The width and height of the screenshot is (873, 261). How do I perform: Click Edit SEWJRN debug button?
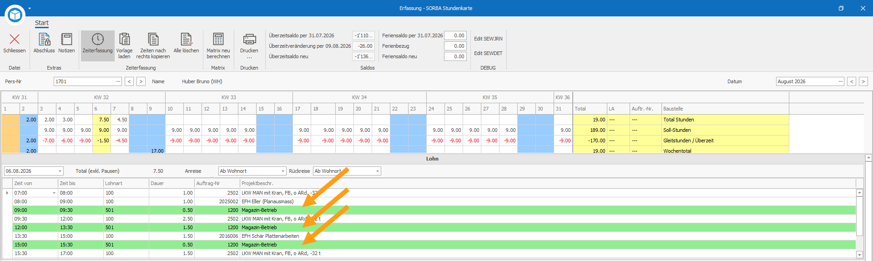488,39
